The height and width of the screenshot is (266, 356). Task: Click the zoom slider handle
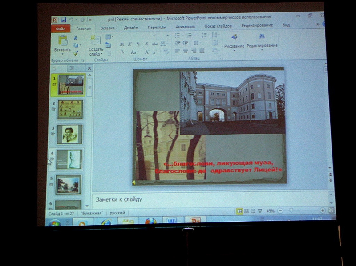291,211
